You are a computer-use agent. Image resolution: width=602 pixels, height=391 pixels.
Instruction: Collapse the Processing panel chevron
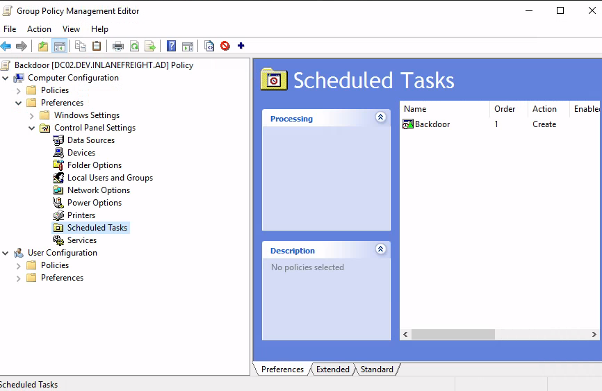point(380,118)
